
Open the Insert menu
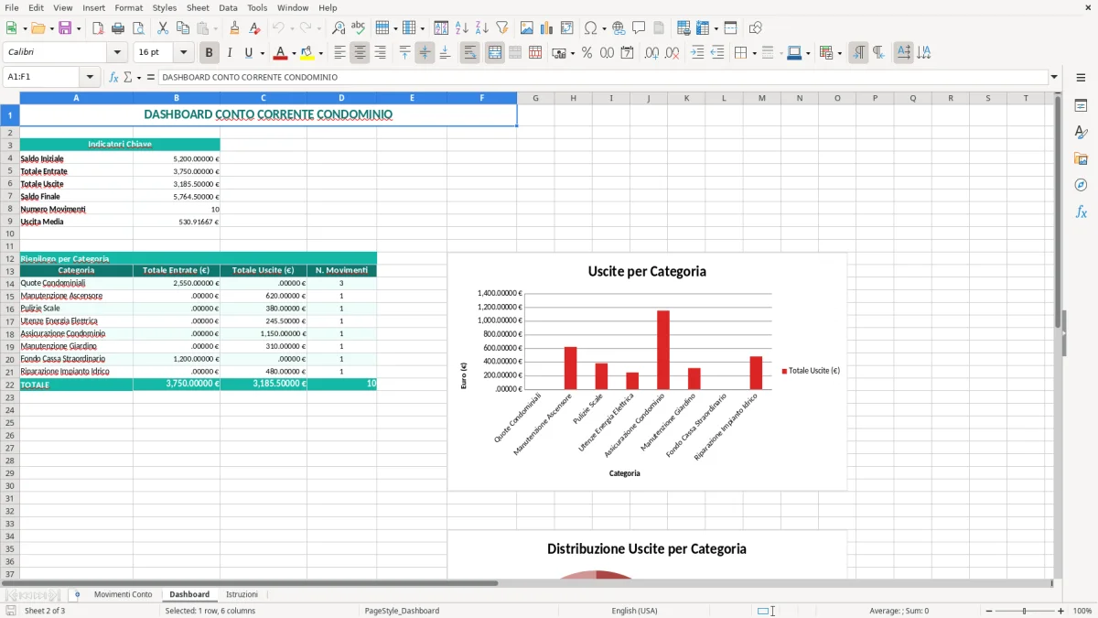tap(93, 7)
